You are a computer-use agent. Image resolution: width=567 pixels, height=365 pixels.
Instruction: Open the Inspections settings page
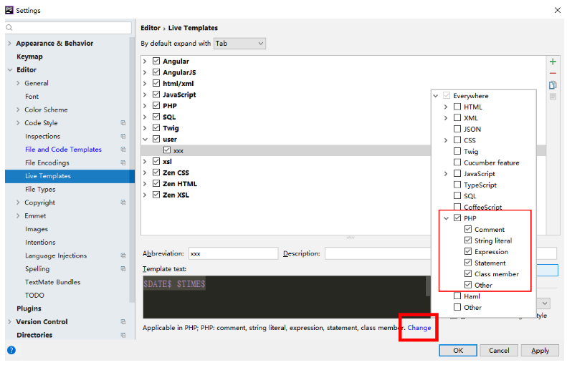[43, 136]
